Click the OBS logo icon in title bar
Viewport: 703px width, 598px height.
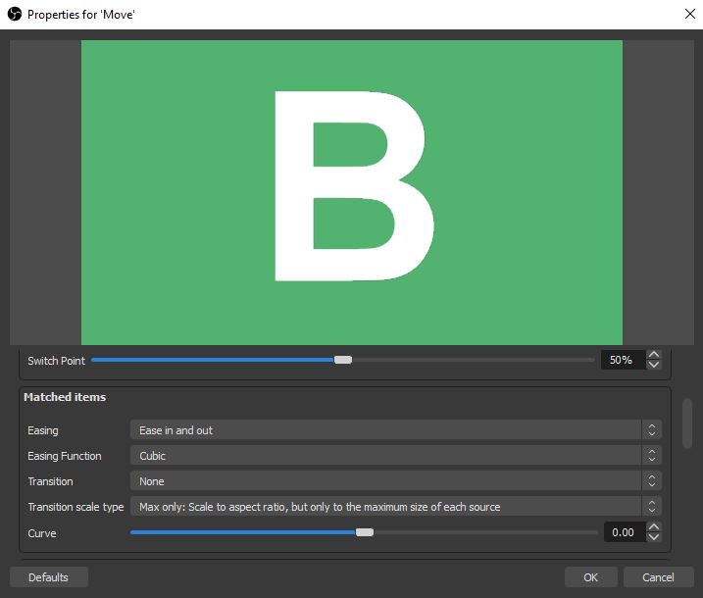pos(15,14)
